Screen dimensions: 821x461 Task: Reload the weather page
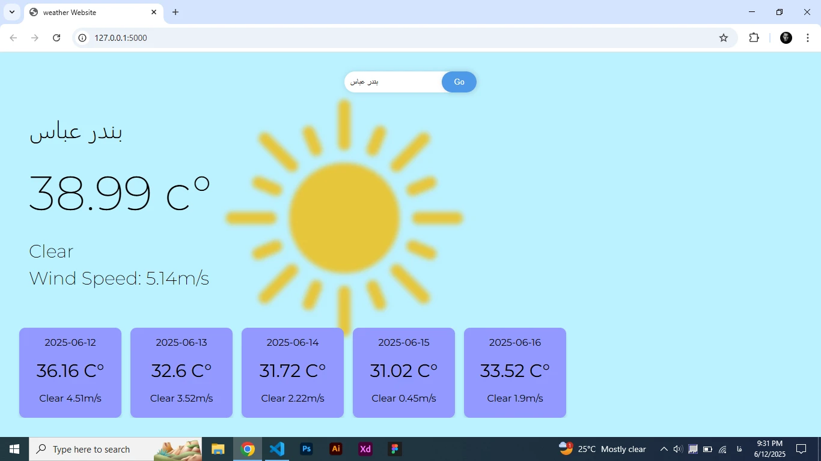point(56,38)
